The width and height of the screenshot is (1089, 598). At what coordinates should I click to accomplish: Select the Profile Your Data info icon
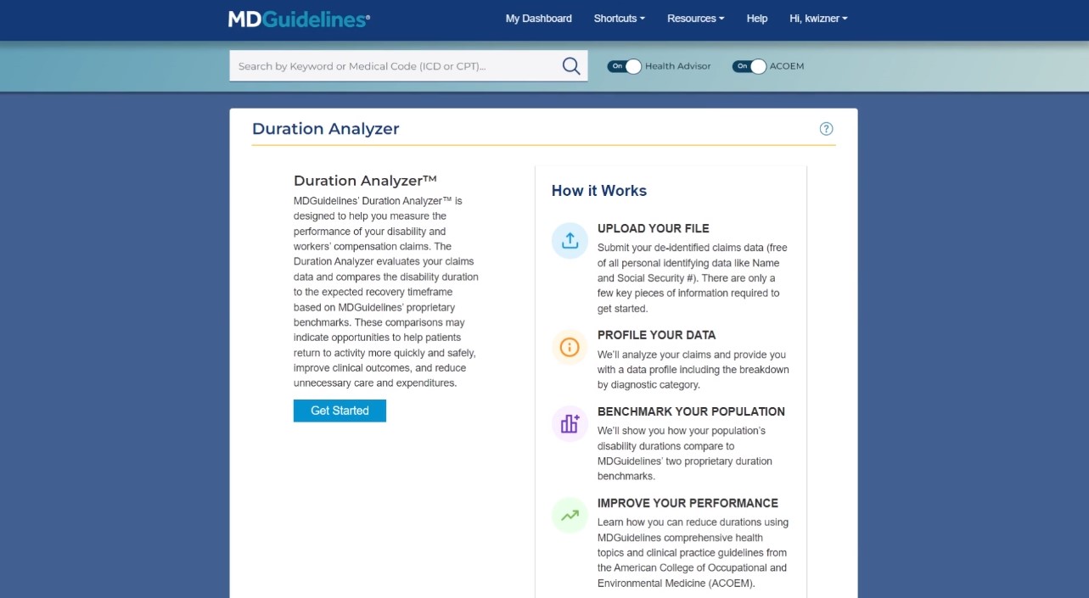click(569, 347)
